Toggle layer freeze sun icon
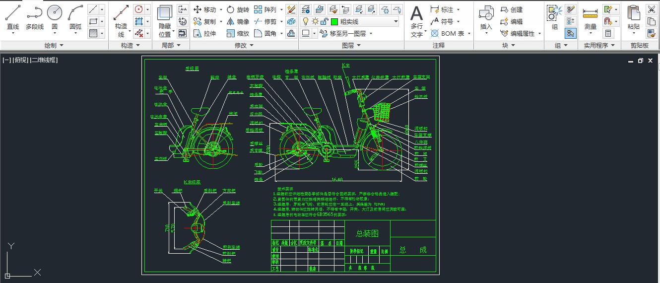Image resolution: width=660 pixels, height=283 pixels. (315, 21)
